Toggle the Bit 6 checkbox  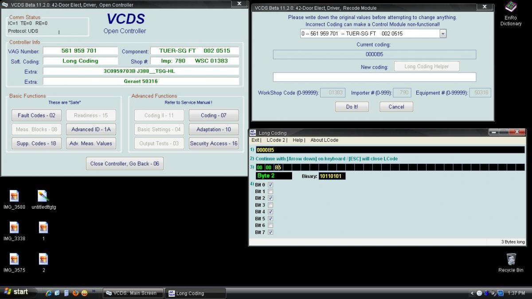click(x=270, y=225)
